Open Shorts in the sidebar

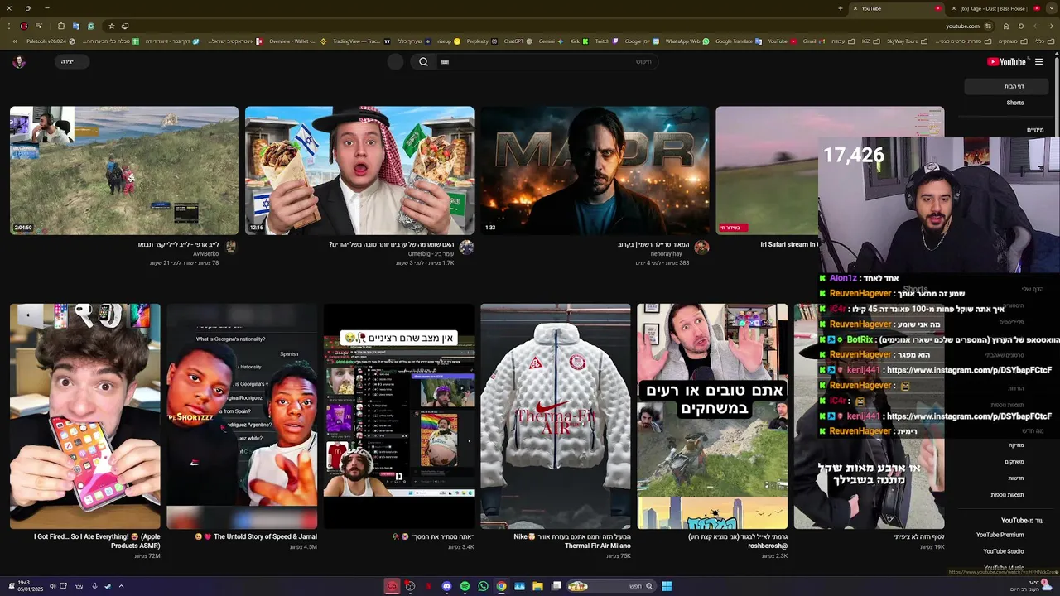pyautogui.click(x=1015, y=103)
